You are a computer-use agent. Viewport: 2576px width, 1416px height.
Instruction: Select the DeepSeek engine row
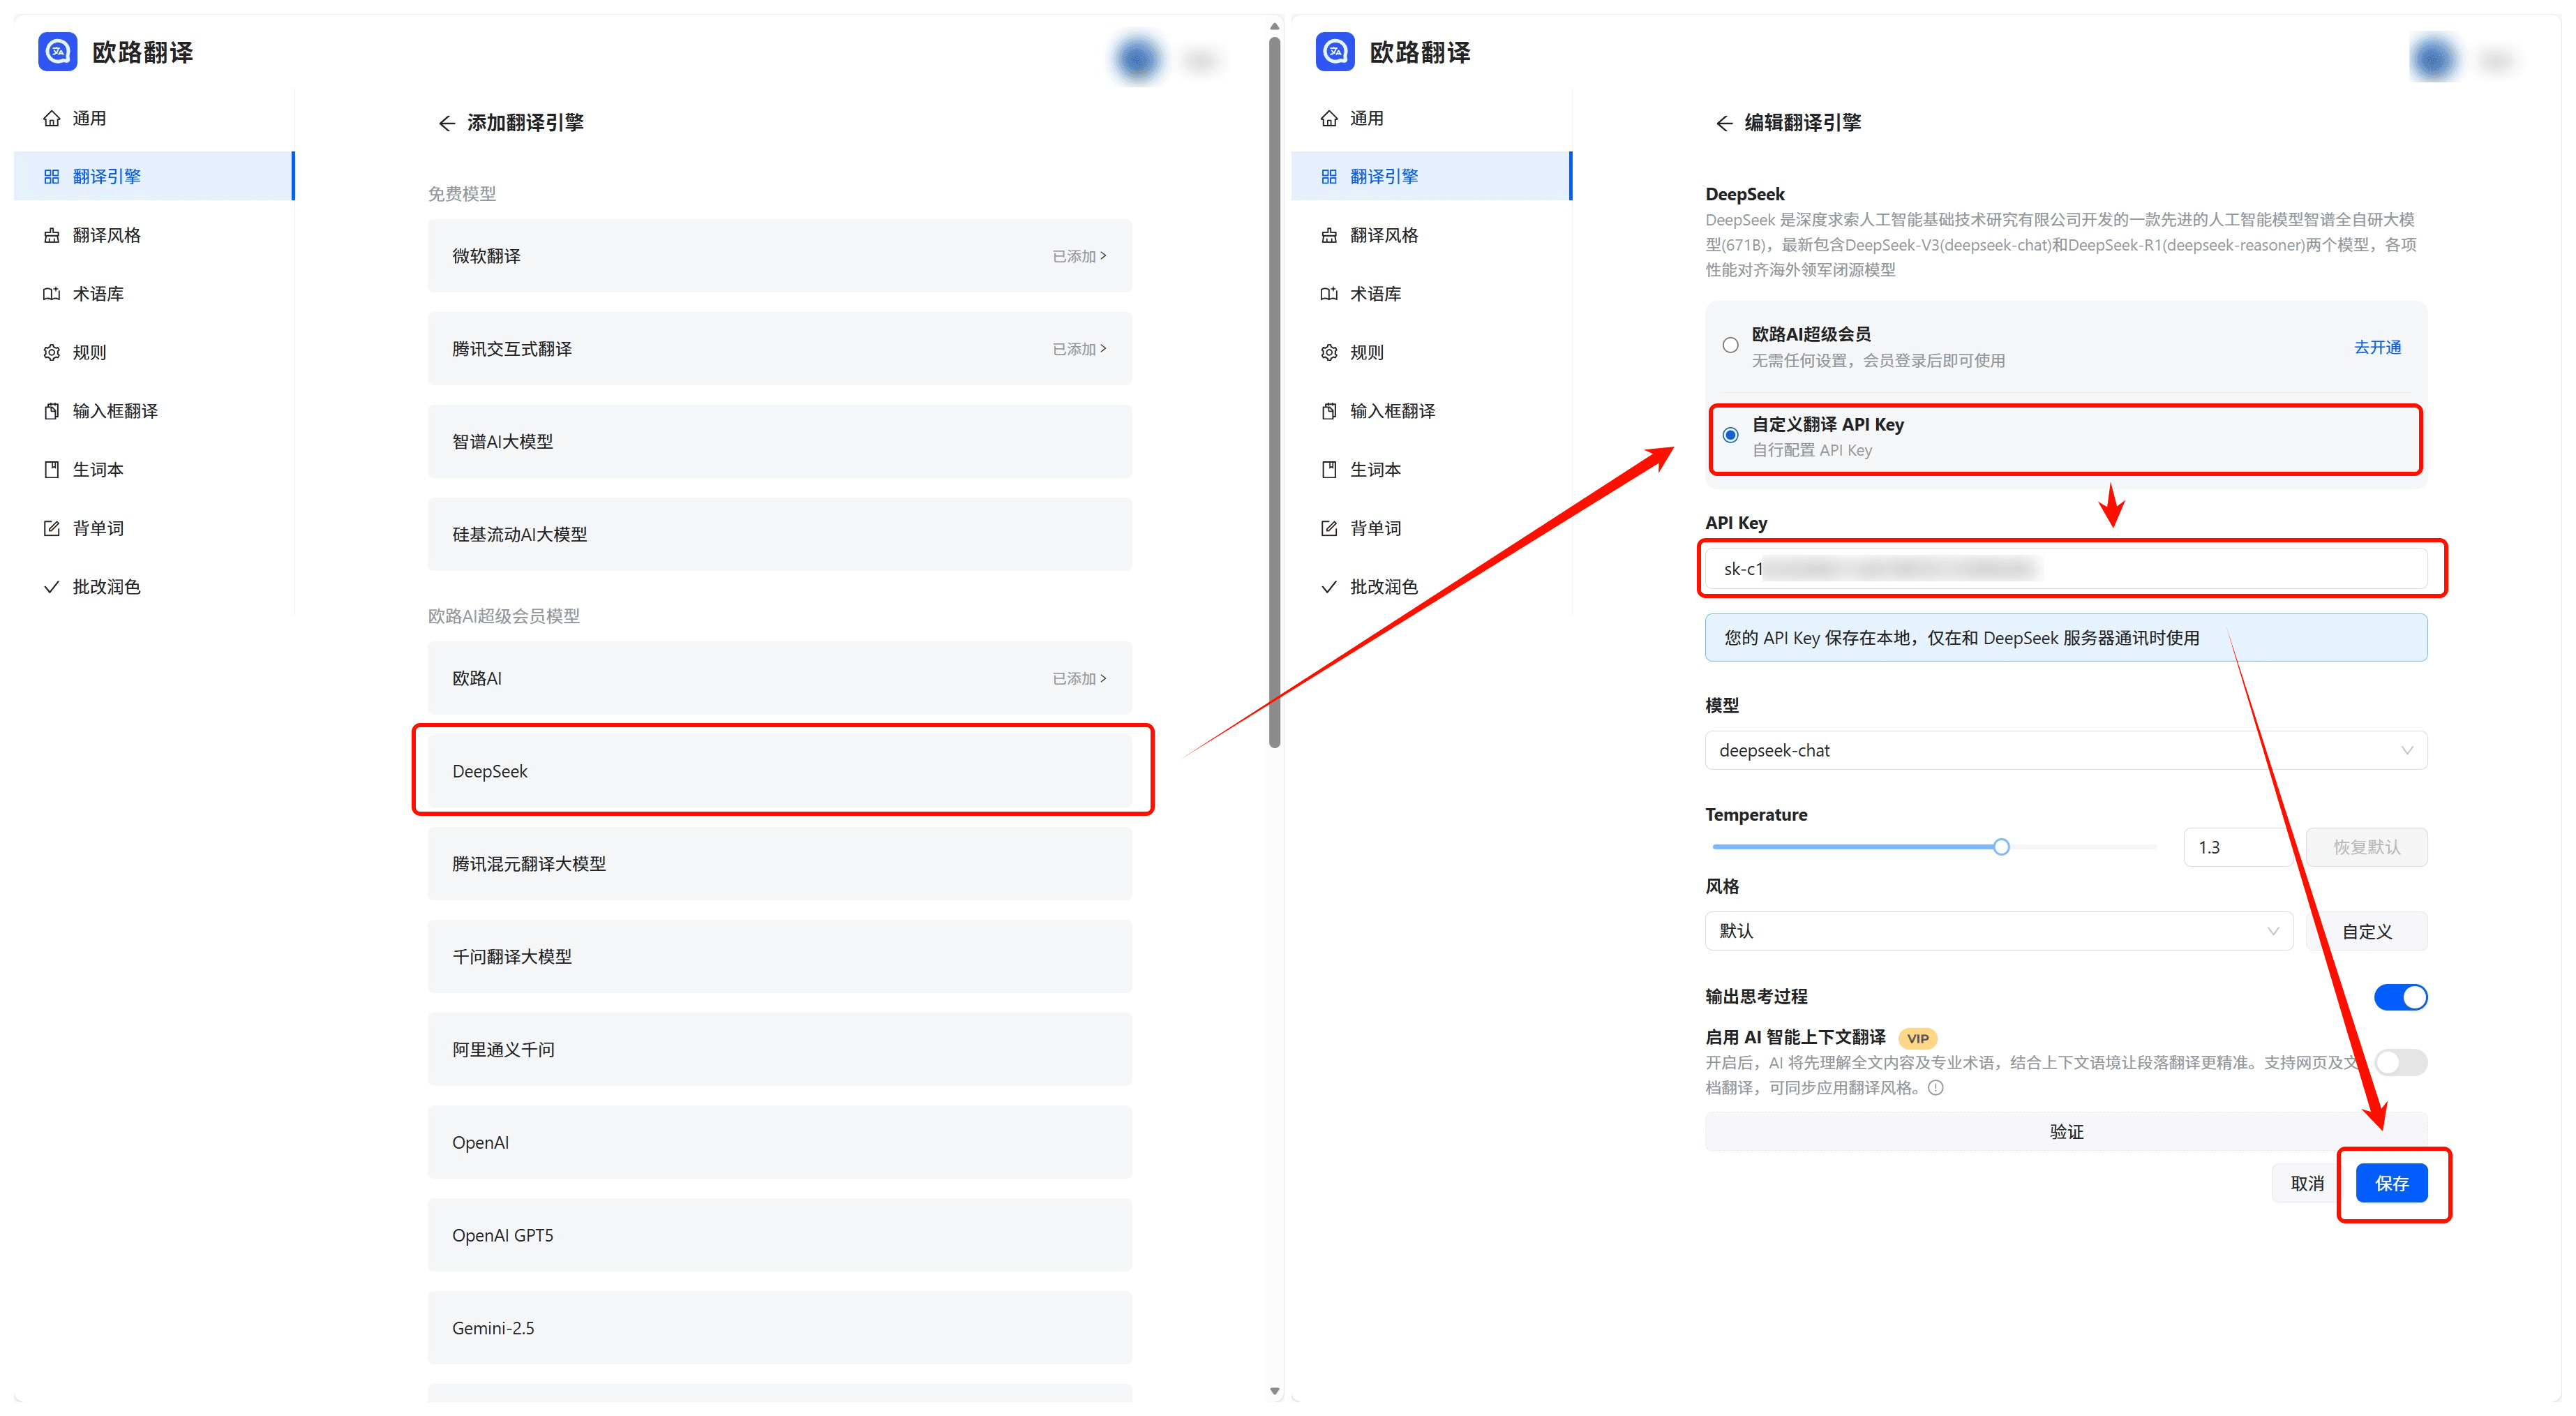(x=779, y=771)
